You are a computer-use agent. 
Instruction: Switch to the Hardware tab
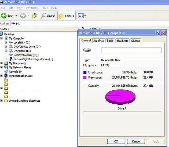(x=123, y=41)
